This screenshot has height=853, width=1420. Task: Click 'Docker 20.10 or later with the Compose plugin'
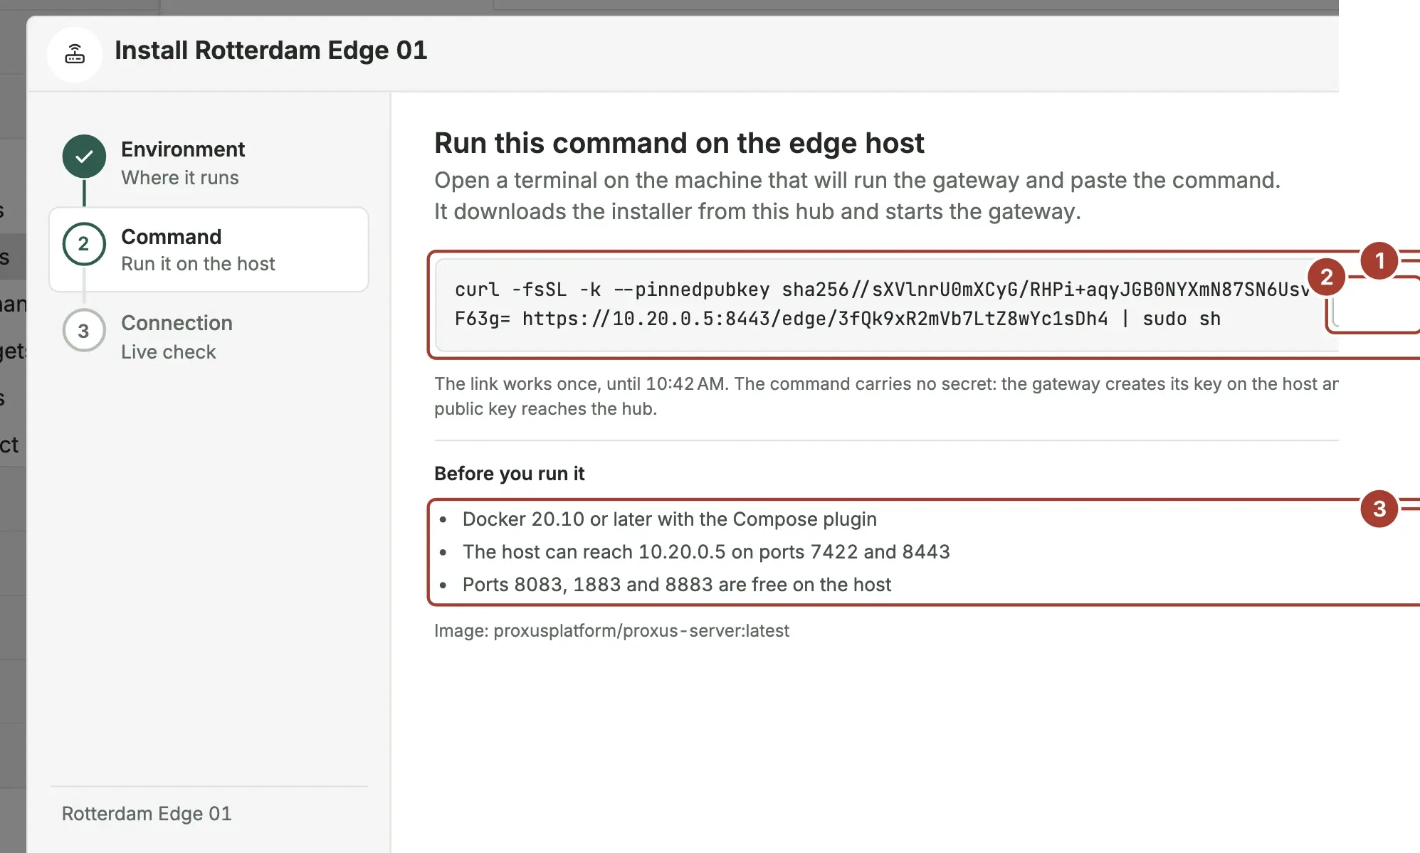pyautogui.click(x=669, y=519)
